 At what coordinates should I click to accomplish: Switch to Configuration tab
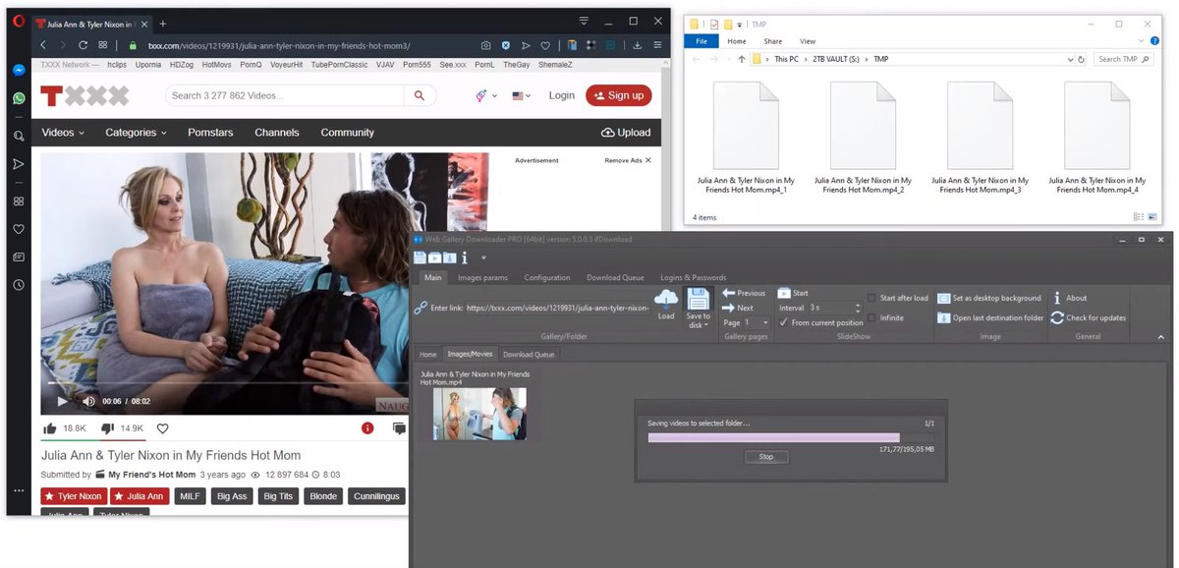(547, 277)
